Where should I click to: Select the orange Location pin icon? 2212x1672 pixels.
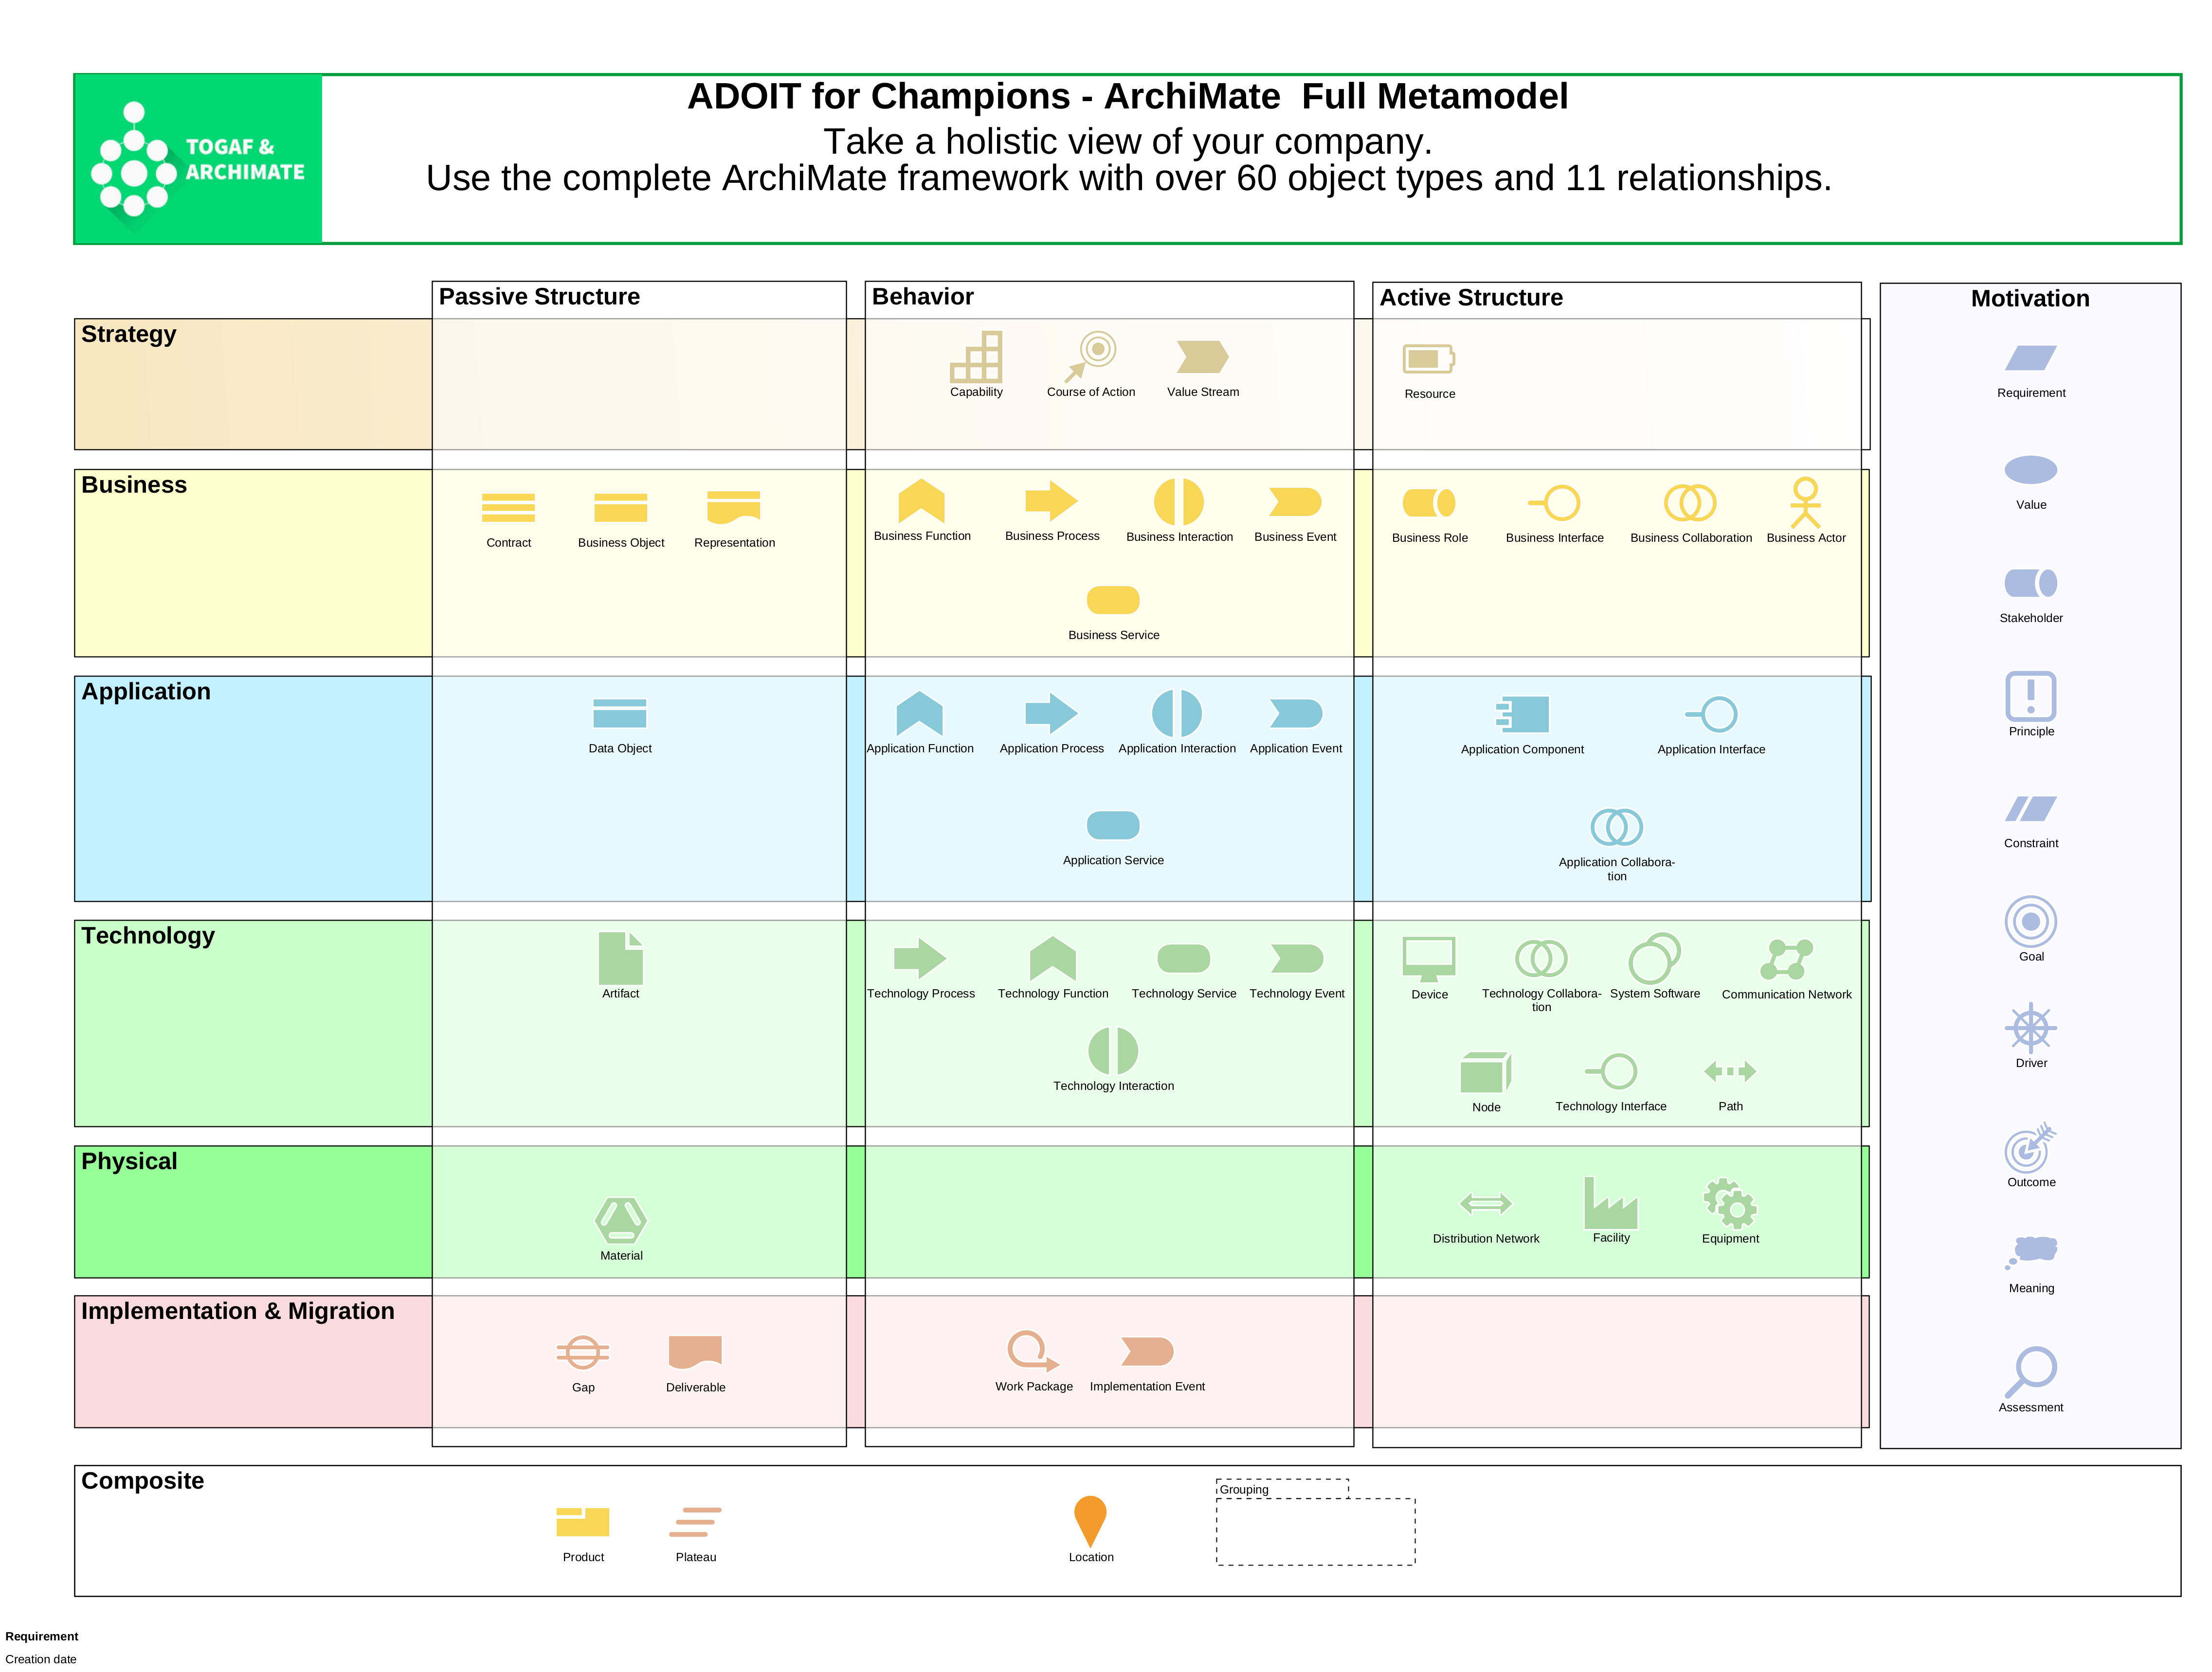point(1090,1522)
